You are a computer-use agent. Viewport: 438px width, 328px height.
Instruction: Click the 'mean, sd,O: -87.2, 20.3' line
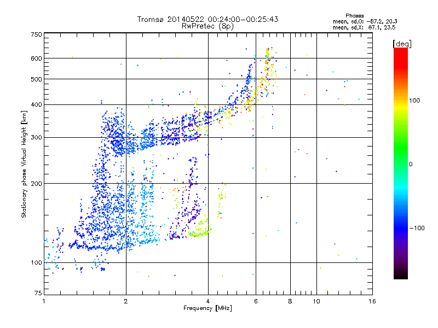[365, 21]
